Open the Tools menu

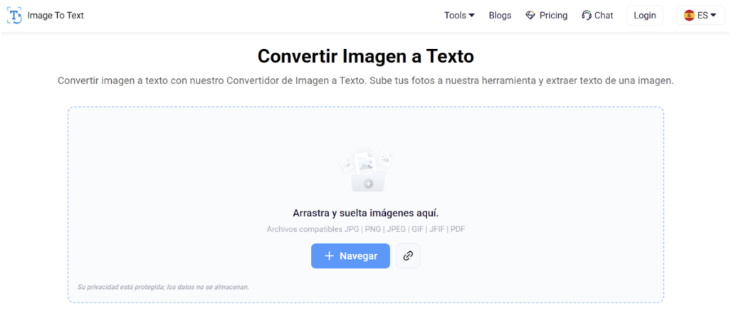coord(454,16)
